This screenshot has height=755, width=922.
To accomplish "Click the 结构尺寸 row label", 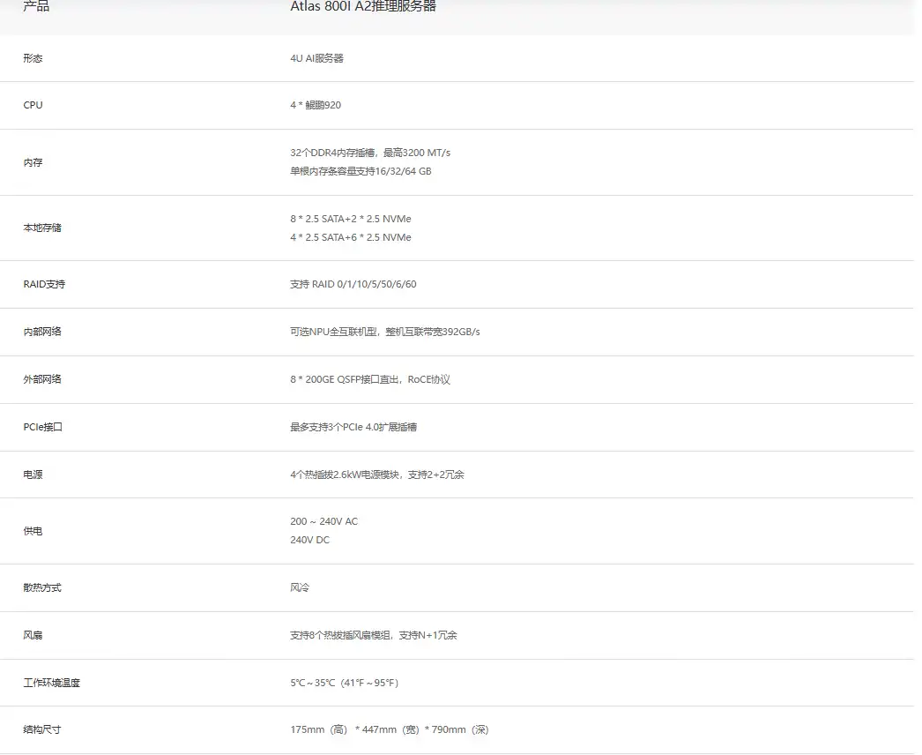I will [42, 729].
